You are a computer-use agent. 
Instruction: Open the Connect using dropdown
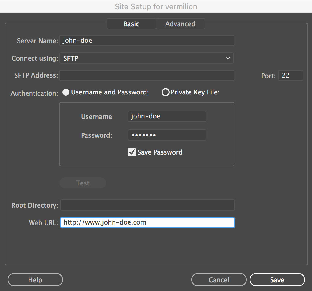tap(146, 58)
